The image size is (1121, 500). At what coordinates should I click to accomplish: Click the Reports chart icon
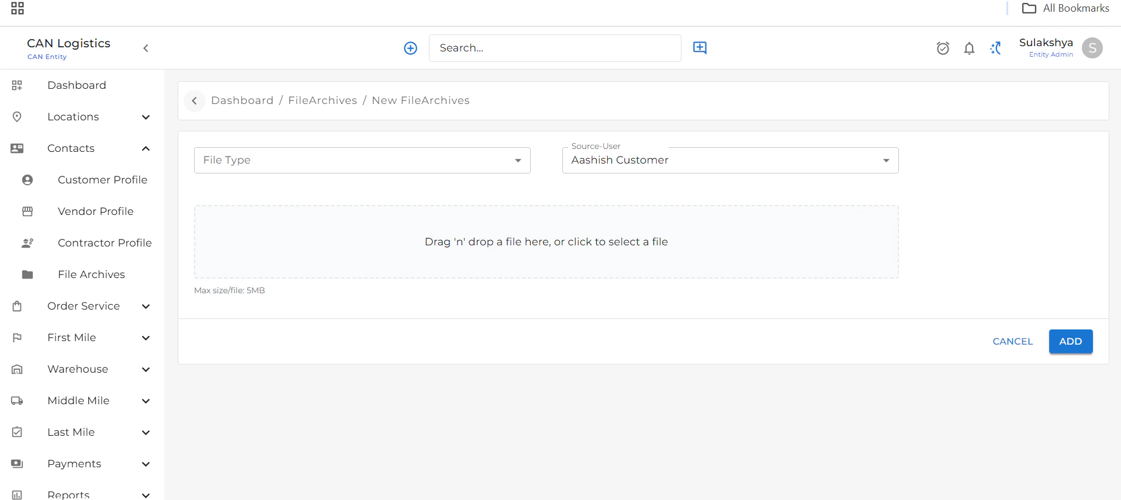tap(17, 495)
